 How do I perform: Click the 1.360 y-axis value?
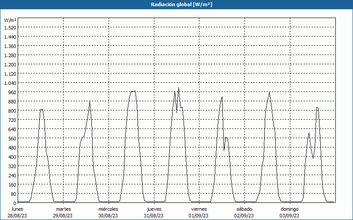click(x=10, y=46)
